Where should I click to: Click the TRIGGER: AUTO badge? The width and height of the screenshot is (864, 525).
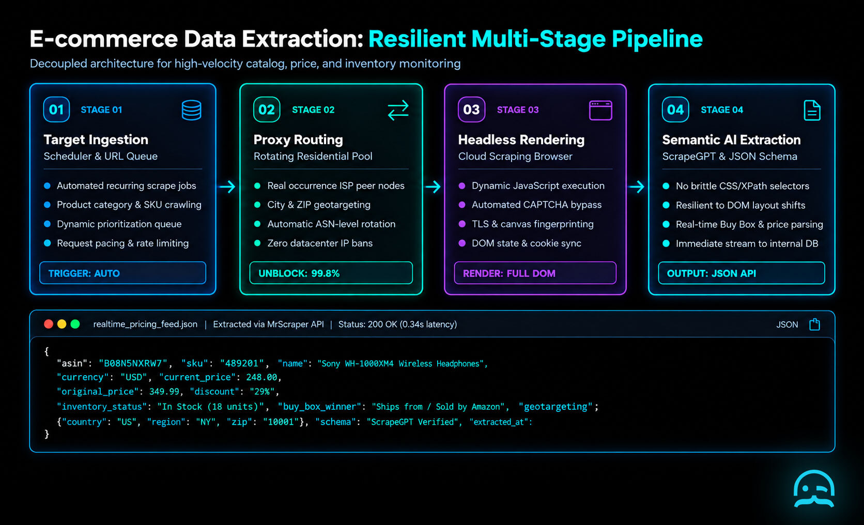tap(122, 273)
